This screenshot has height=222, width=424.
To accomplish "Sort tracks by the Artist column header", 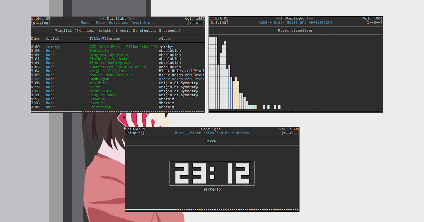I will (x=52, y=39).
